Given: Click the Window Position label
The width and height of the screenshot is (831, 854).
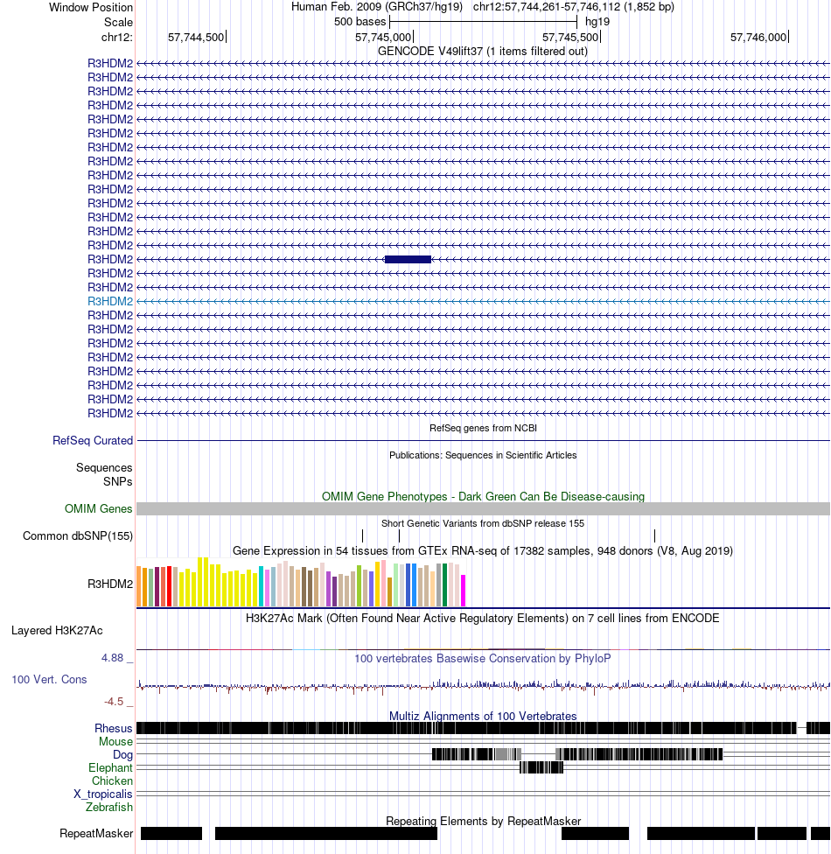Looking at the screenshot, I should [x=91, y=7].
